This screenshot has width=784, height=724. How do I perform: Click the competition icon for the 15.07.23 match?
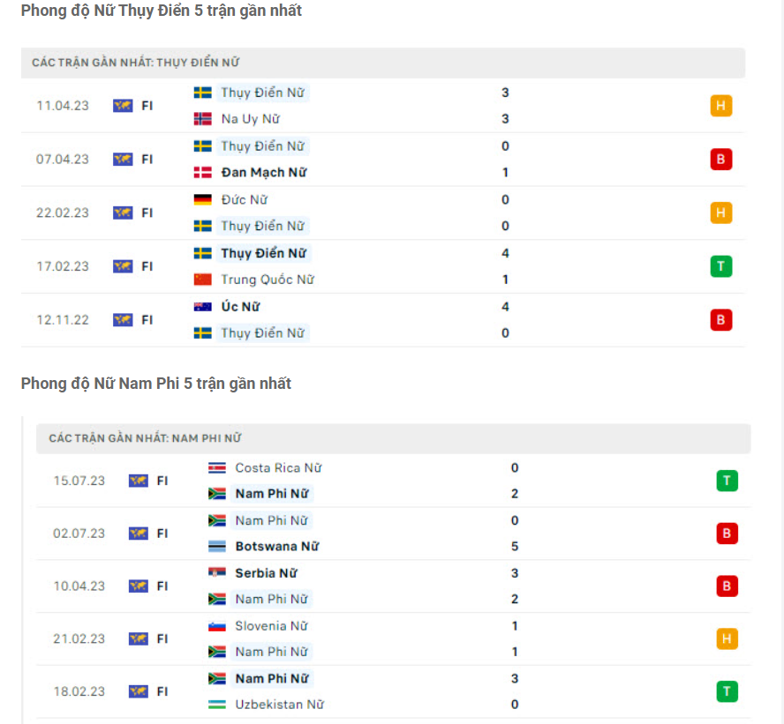coord(138,481)
